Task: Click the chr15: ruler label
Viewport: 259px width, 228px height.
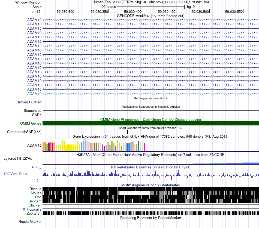Action: [37, 11]
